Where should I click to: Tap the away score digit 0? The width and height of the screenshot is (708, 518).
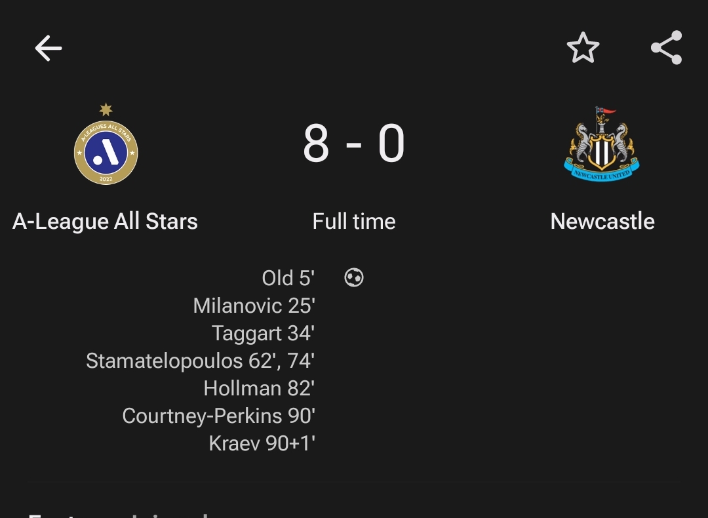[391, 144]
